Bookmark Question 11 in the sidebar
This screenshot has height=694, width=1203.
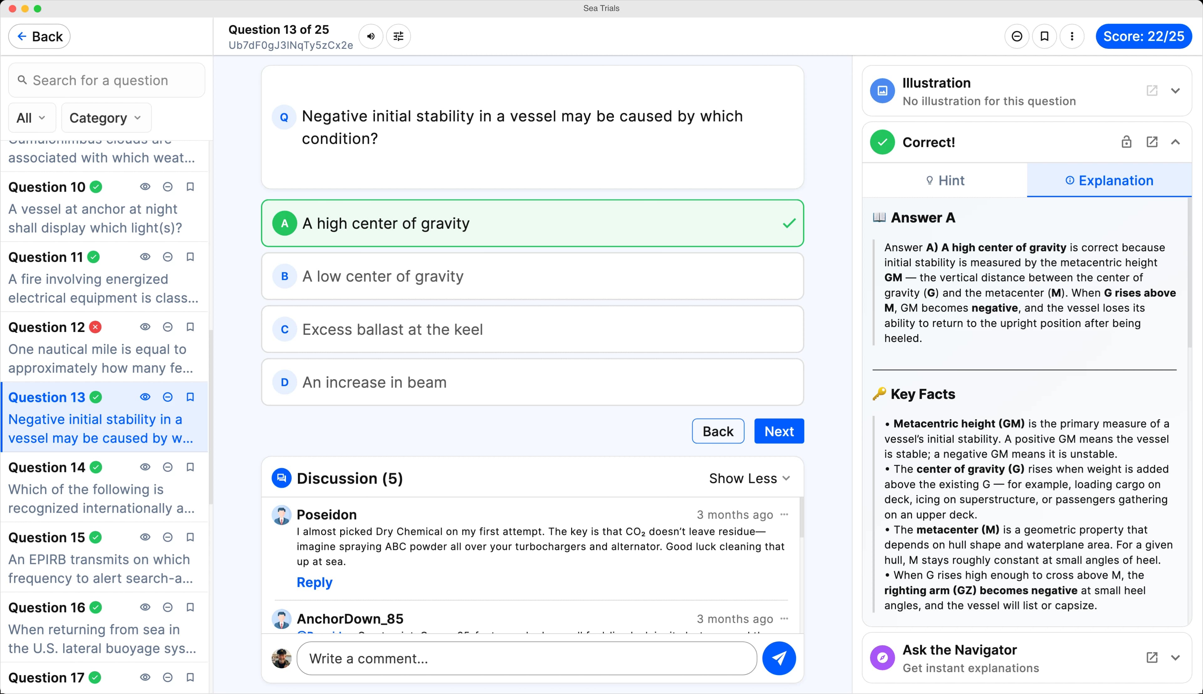190,257
